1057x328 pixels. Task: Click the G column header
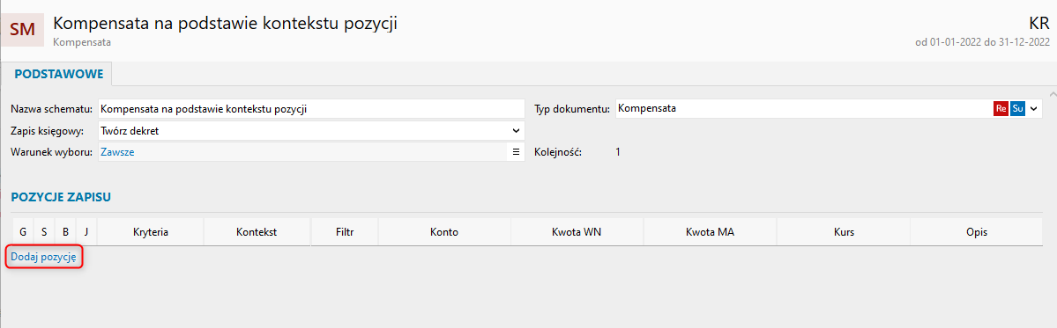(23, 232)
